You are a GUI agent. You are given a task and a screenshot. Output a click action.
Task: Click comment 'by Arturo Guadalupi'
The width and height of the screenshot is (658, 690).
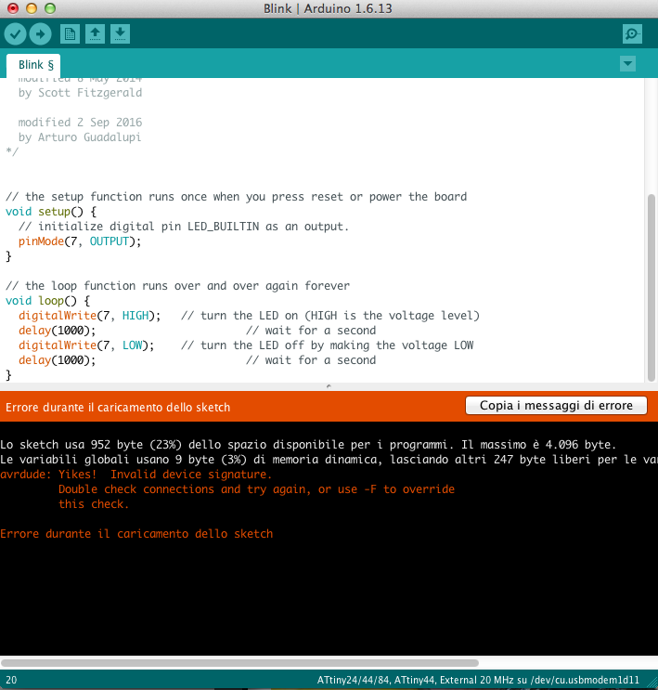80,137
